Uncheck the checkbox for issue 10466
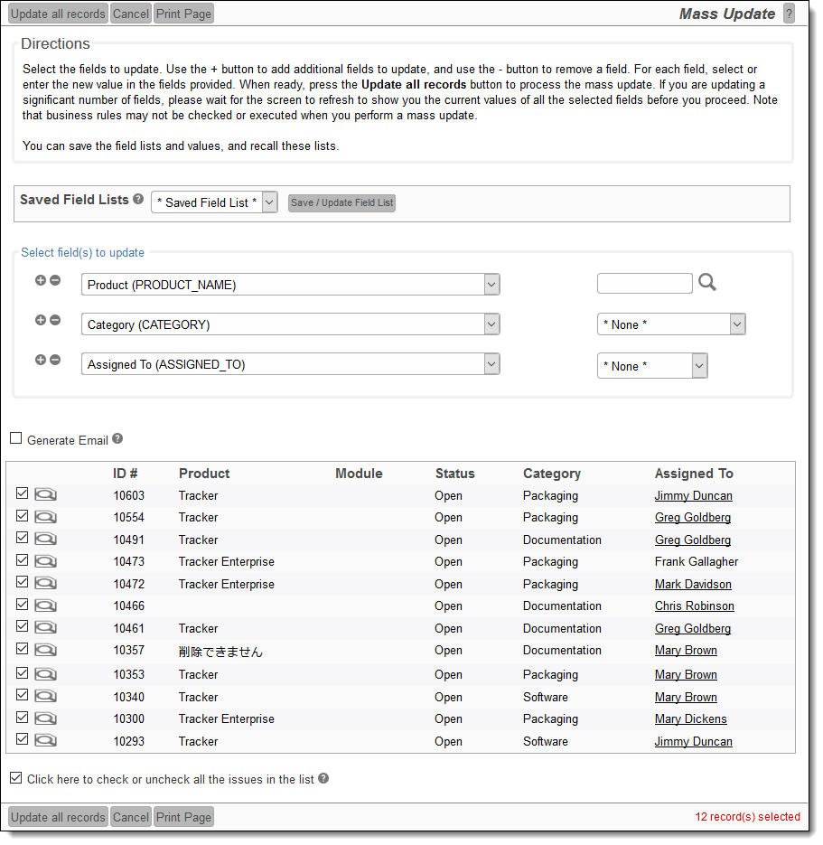The image size is (823, 845). tap(22, 604)
